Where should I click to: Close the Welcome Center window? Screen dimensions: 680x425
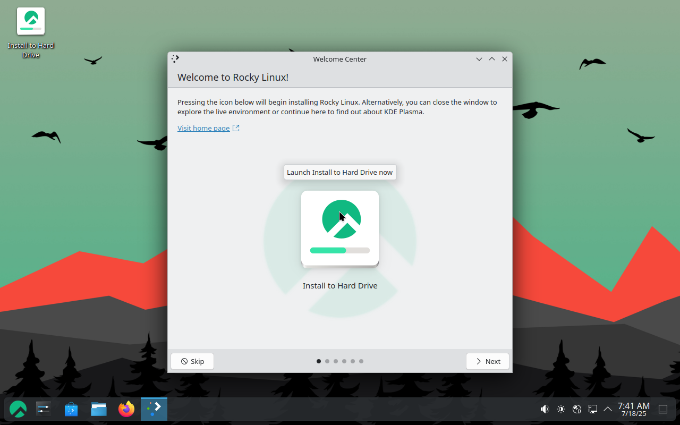point(505,59)
